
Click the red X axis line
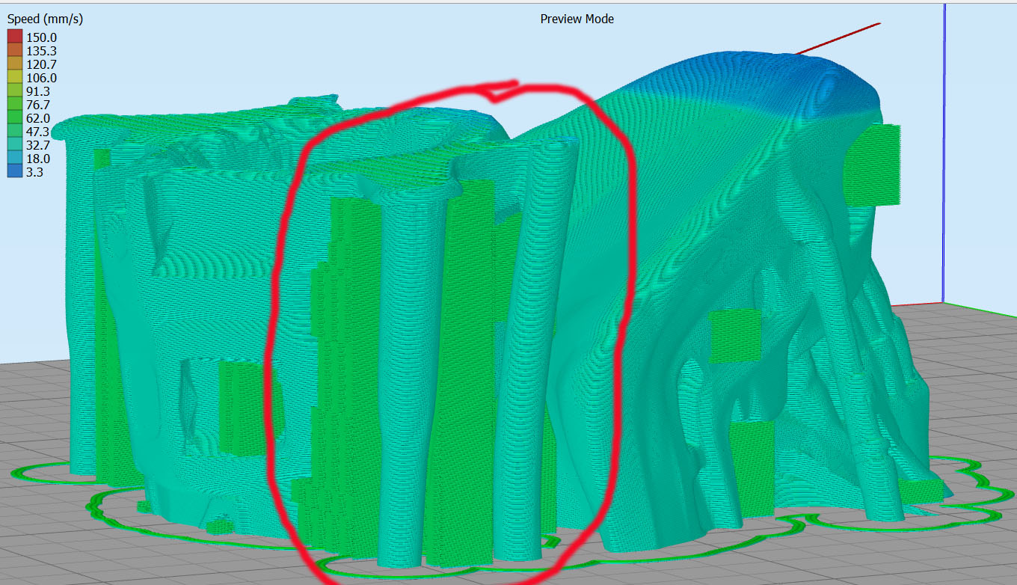(x=838, y=38)
